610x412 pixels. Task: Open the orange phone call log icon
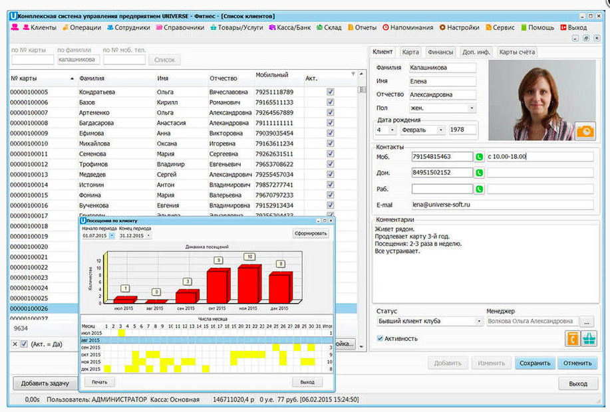[x=572, y=339]
